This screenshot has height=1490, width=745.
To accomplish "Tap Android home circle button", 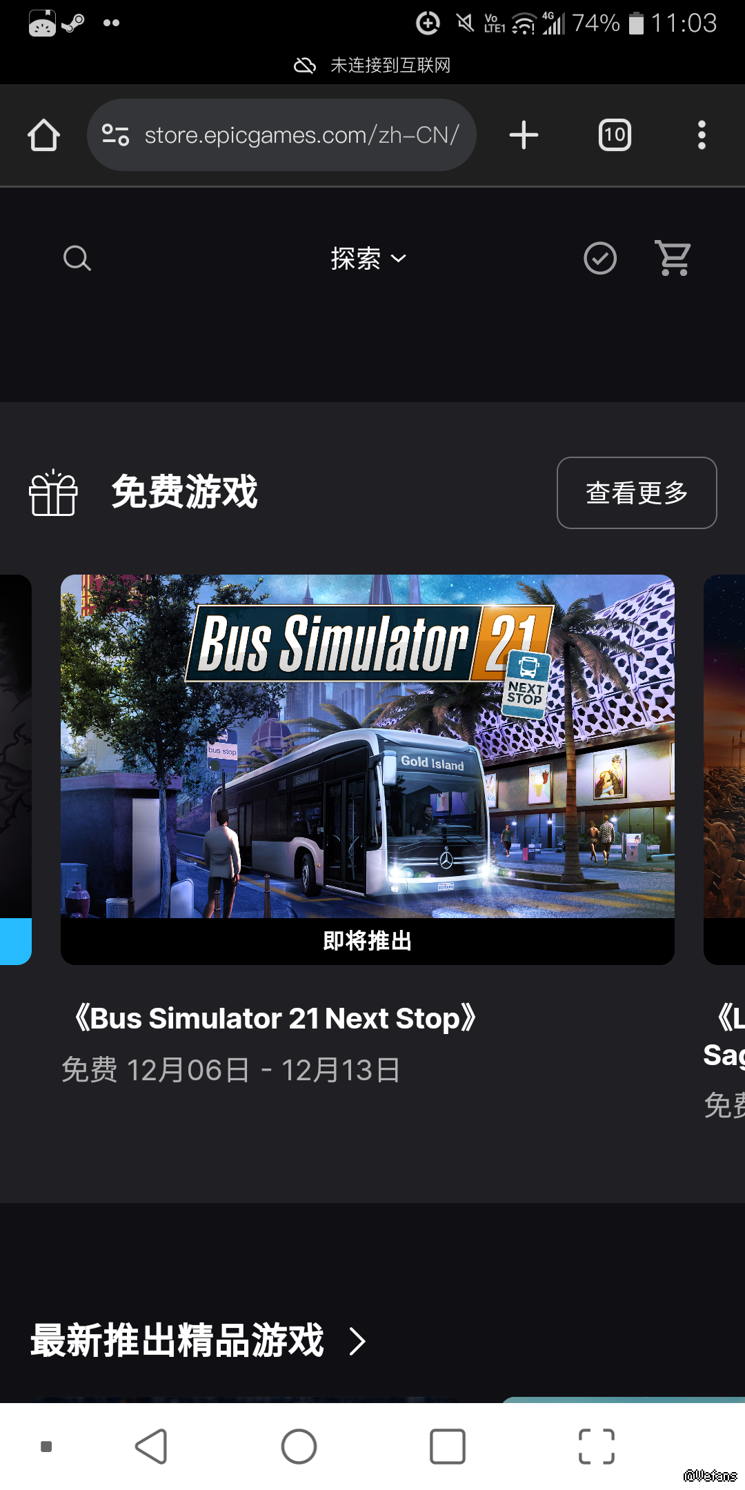I will click(299, 1447).
